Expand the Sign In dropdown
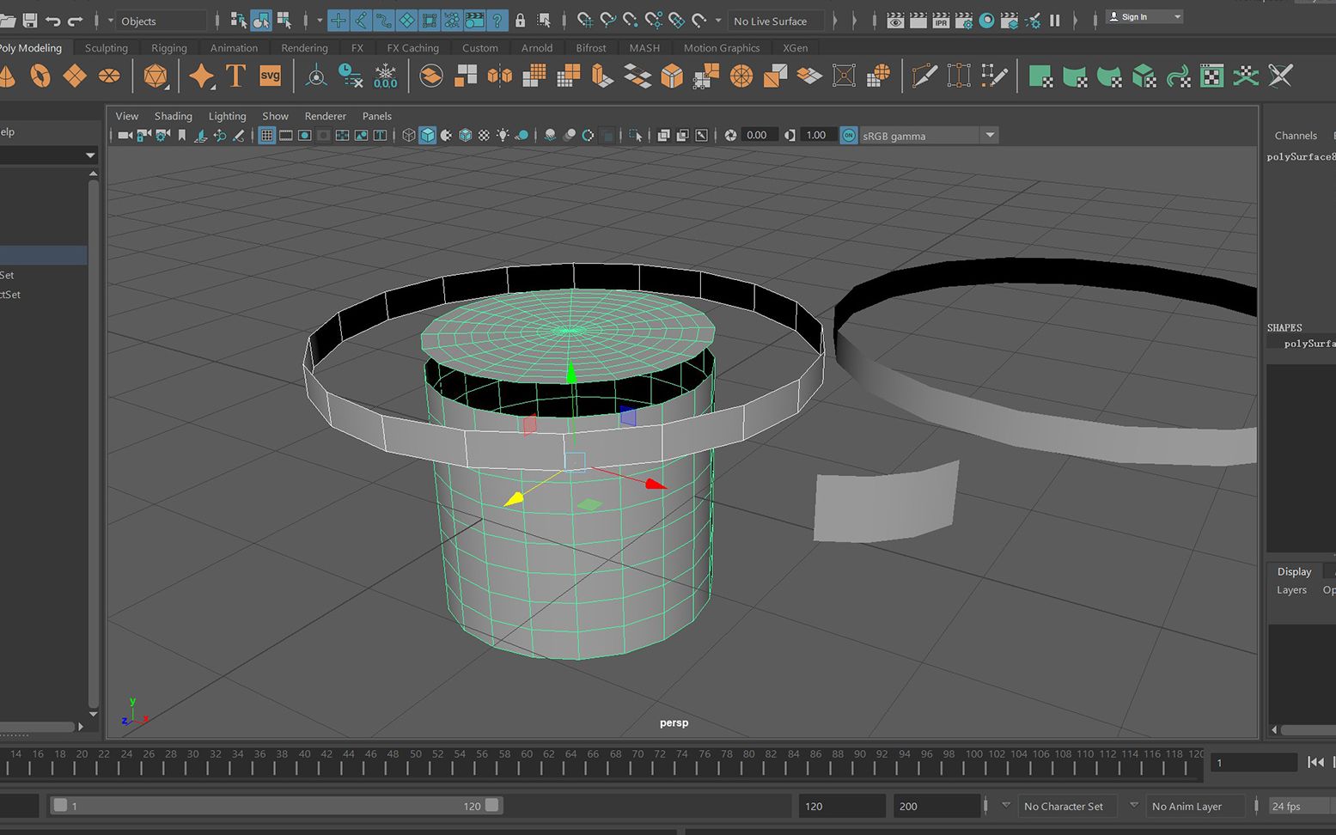Viewport: 1336px width, 835px height. [x=1177, y=17]
